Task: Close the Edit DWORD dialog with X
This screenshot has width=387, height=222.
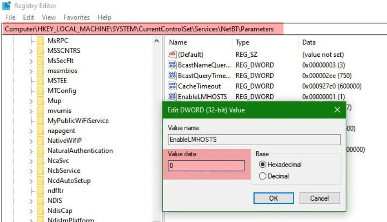Action: [x=337, y=110]
